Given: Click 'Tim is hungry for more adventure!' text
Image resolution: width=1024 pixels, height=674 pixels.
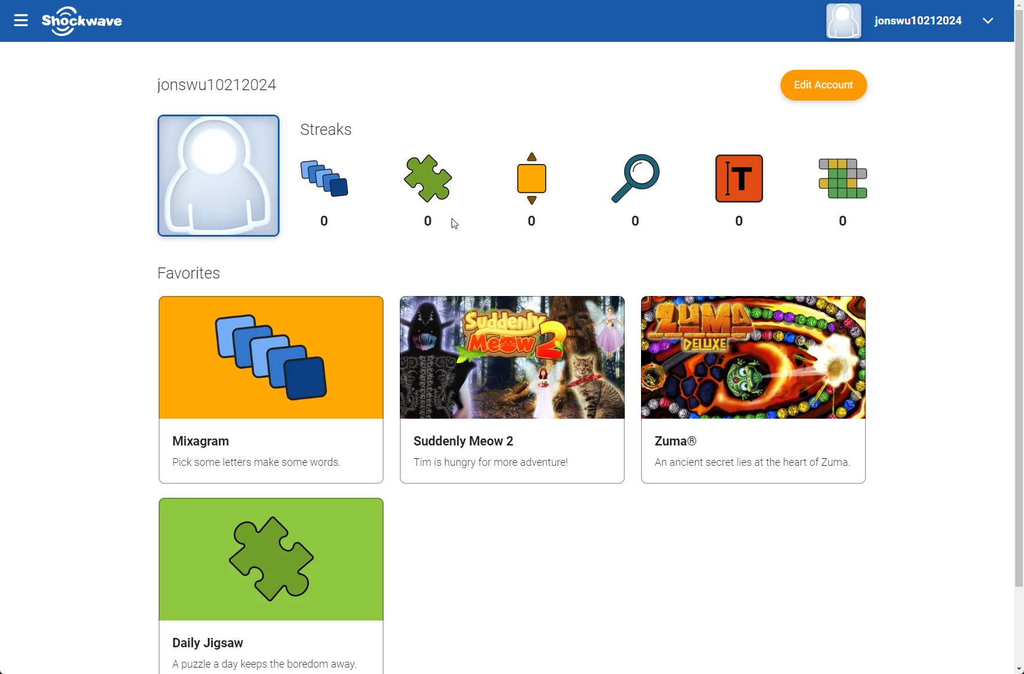Looking at the screenshot, I should tap(490, 462).
